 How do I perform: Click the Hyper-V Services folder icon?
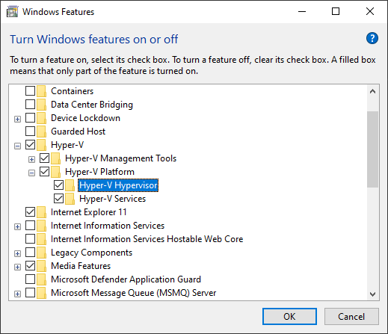click(x=70, y=199)
